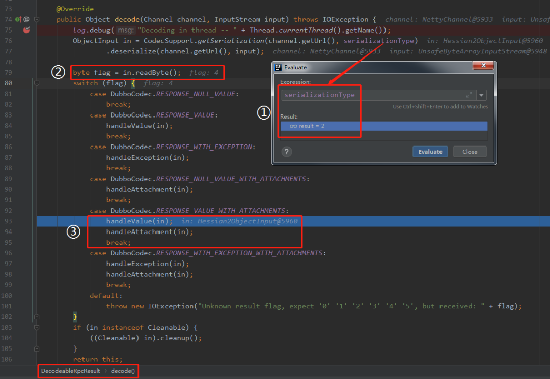Click the Expression field containing serializationType
Viewport: 550px width, 379px height.
(378, 95)
